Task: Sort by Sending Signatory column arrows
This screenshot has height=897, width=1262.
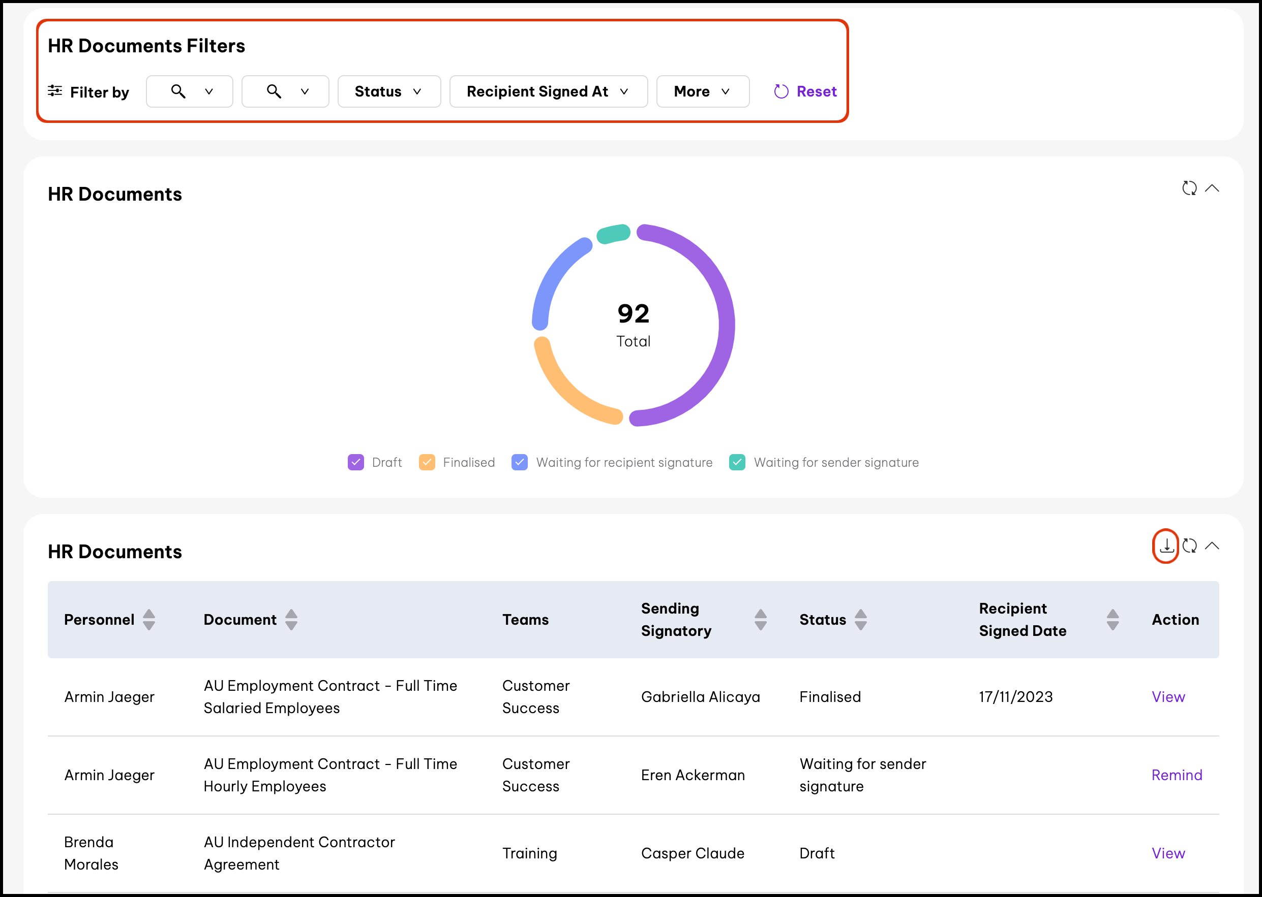Action: (x=761, y=620)
